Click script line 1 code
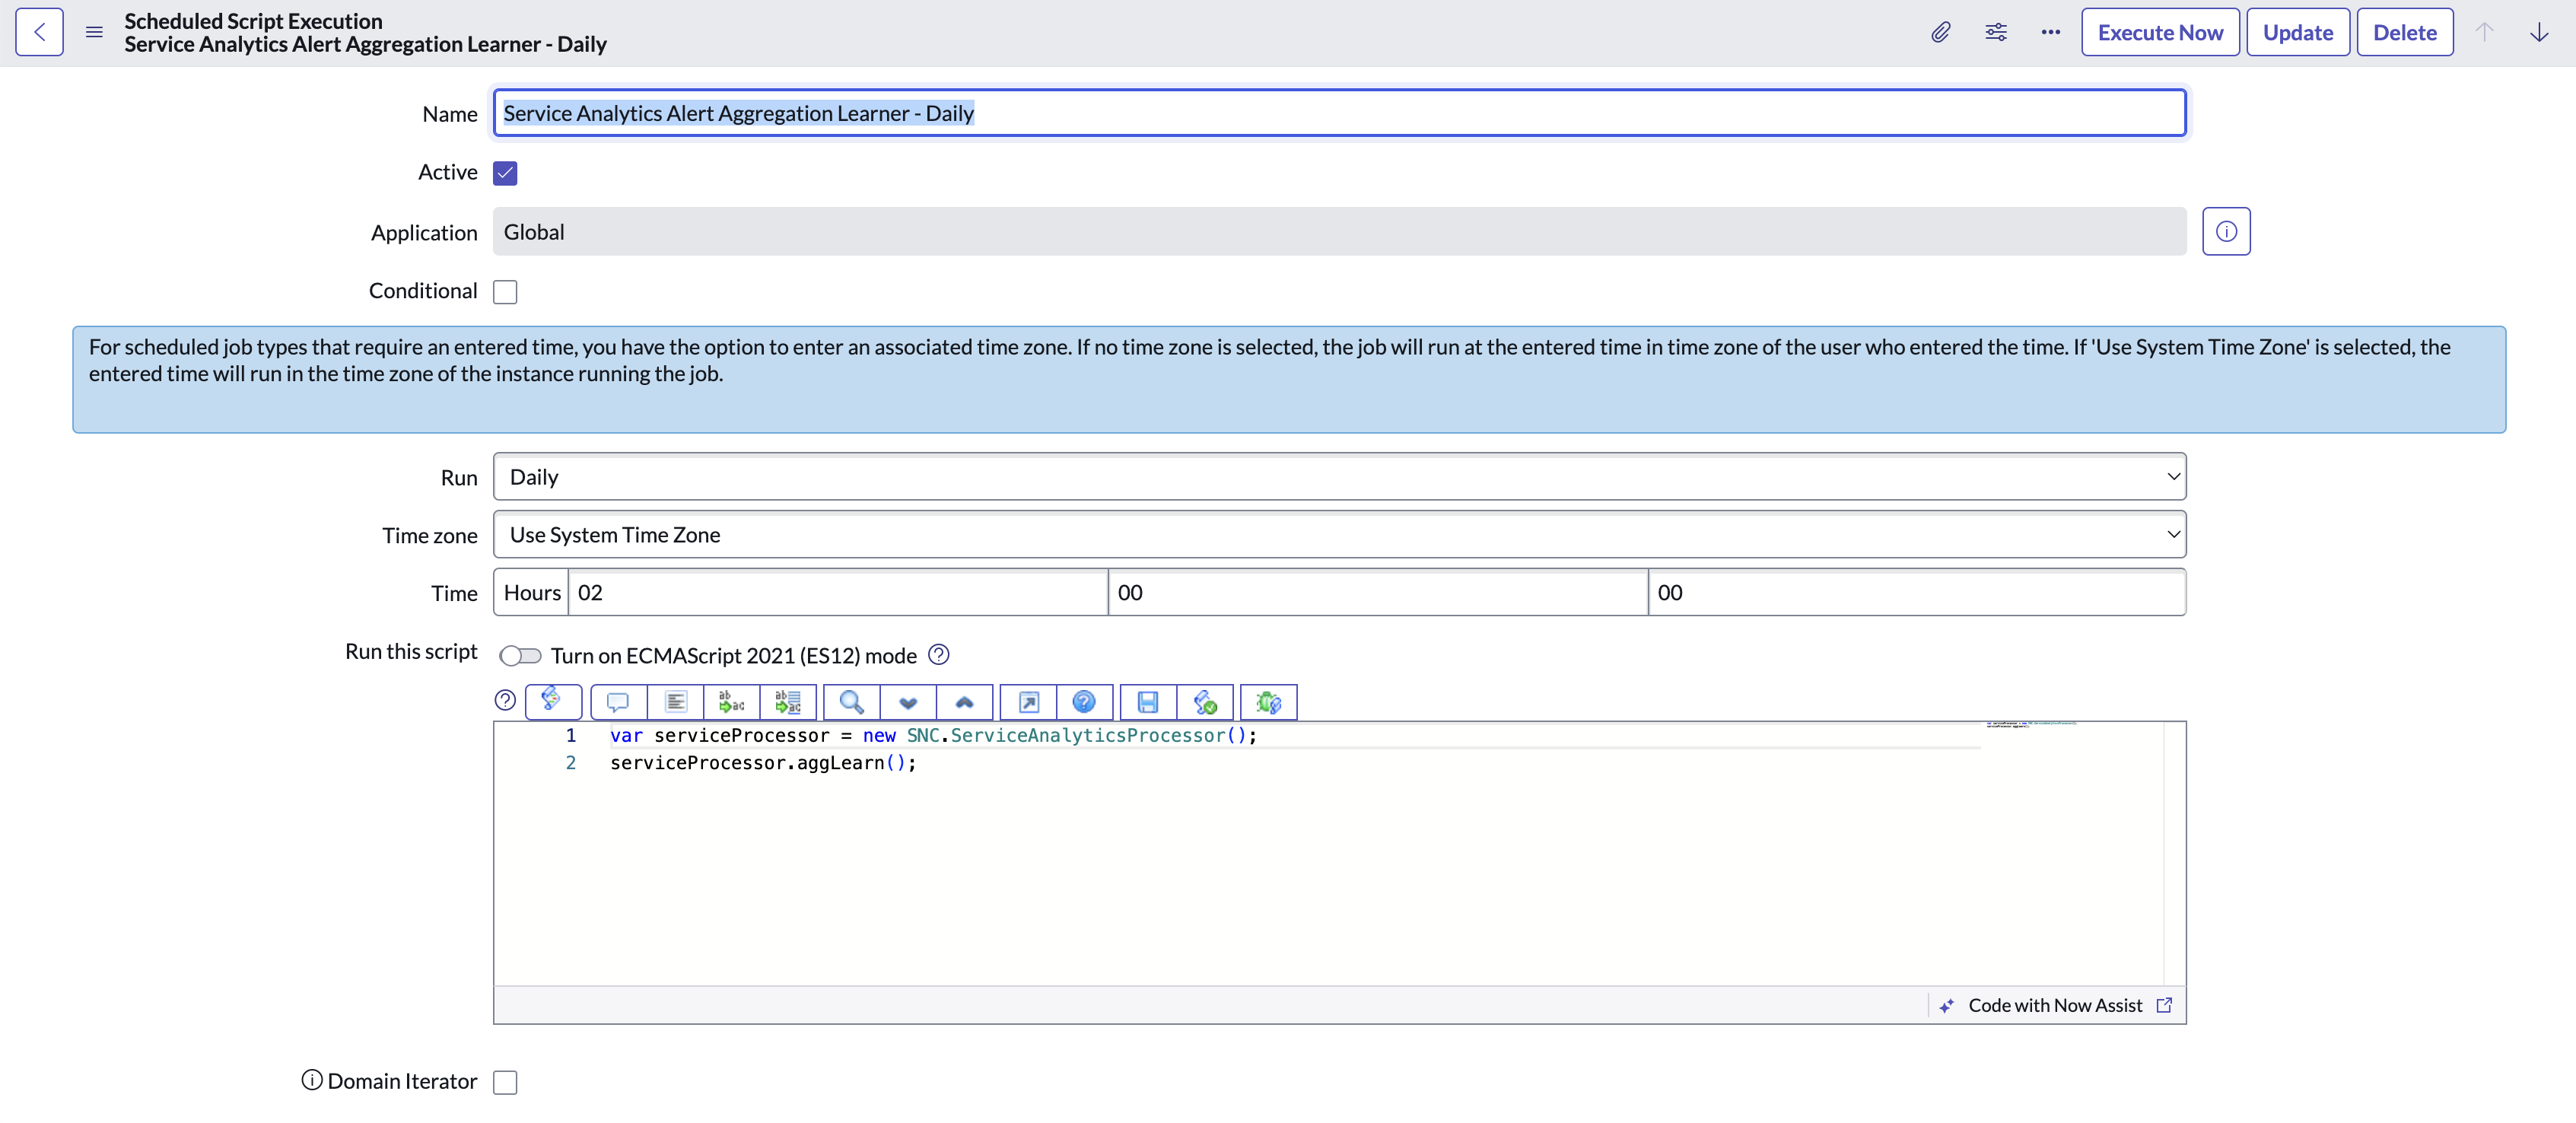Viewport: 2576px width, 1123px height. [x=933, y=735]
